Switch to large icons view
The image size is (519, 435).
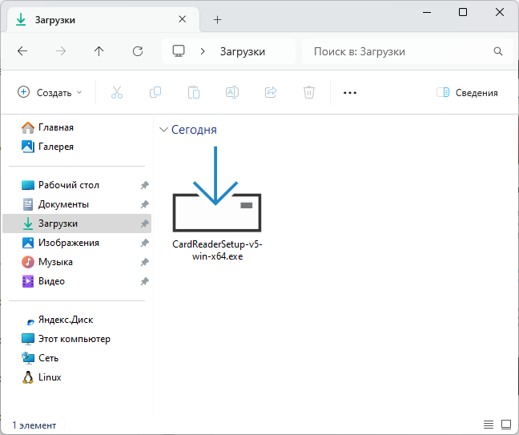click(506, 424)
